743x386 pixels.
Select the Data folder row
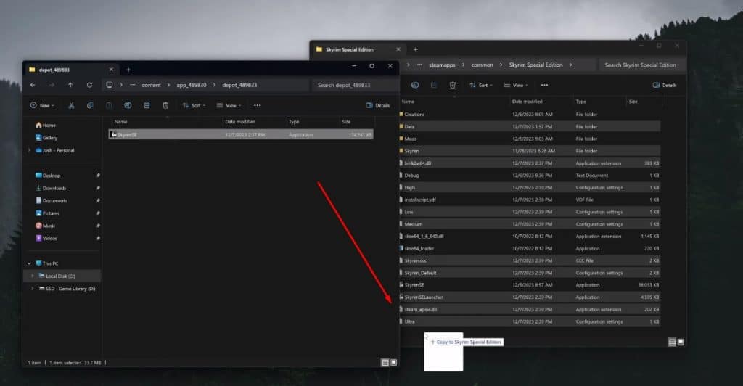coord(530,126)
